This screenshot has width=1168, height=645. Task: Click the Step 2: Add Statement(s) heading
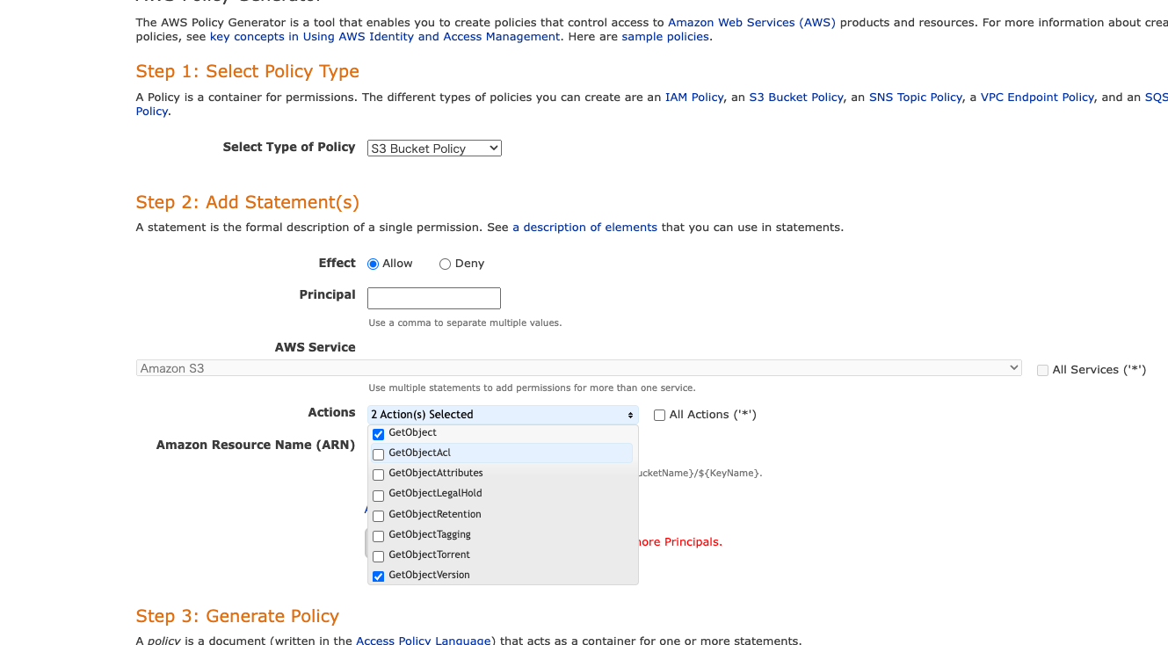(247, 202)
